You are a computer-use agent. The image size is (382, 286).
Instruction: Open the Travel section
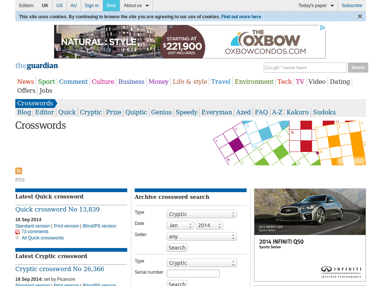pos(221,82)
